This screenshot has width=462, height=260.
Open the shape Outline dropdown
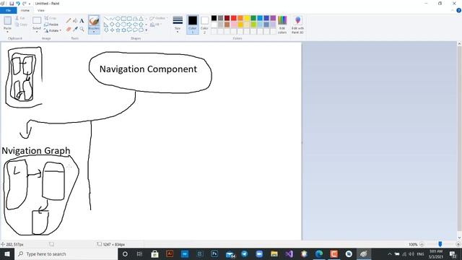tap(159, 18)
